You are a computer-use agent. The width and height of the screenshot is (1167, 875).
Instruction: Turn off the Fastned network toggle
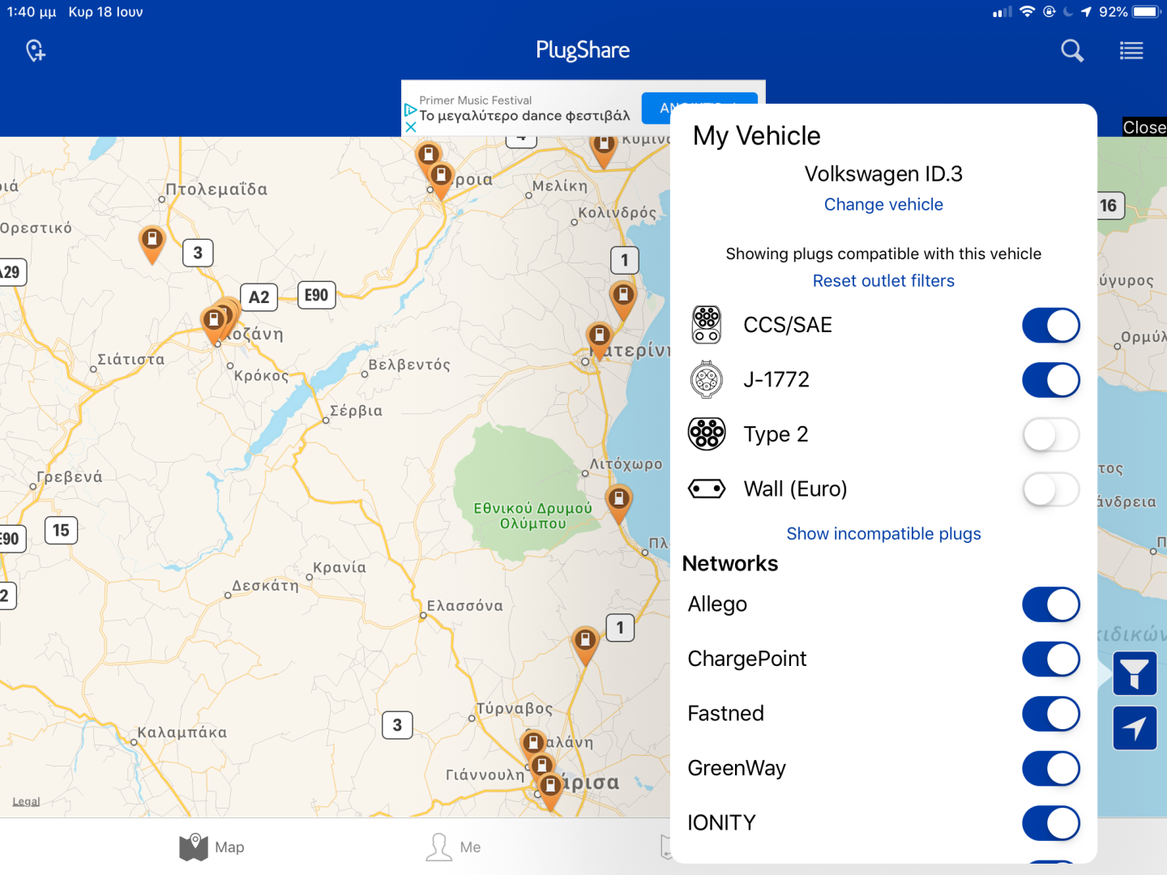[x=1051, y=714]
